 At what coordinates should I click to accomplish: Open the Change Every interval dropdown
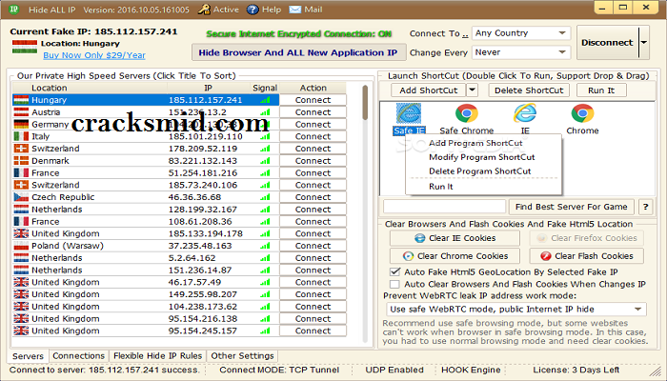[521, 52]
